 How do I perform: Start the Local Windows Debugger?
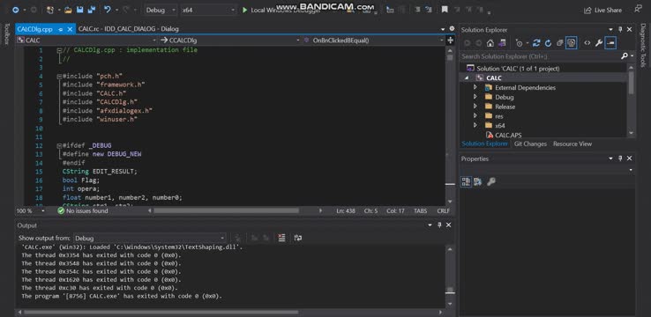tap(281, 10)
